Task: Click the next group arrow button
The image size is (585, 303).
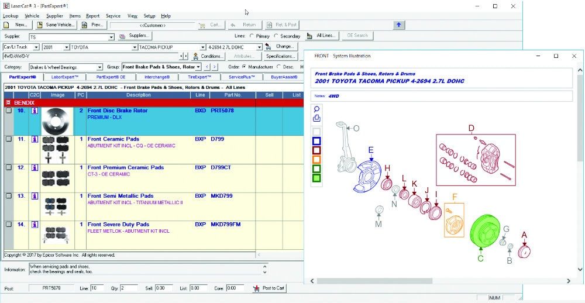Action: [x=216, y=67]
